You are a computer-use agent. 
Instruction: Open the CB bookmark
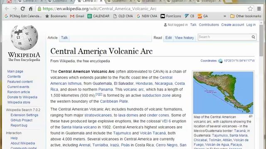coord(190,16)
